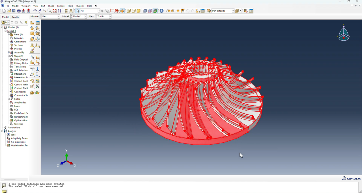Select Materials in the model tree

click(19, 38)
